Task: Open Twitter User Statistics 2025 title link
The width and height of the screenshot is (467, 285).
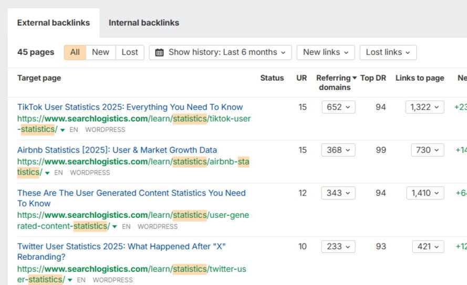Action: pos(121,251)
